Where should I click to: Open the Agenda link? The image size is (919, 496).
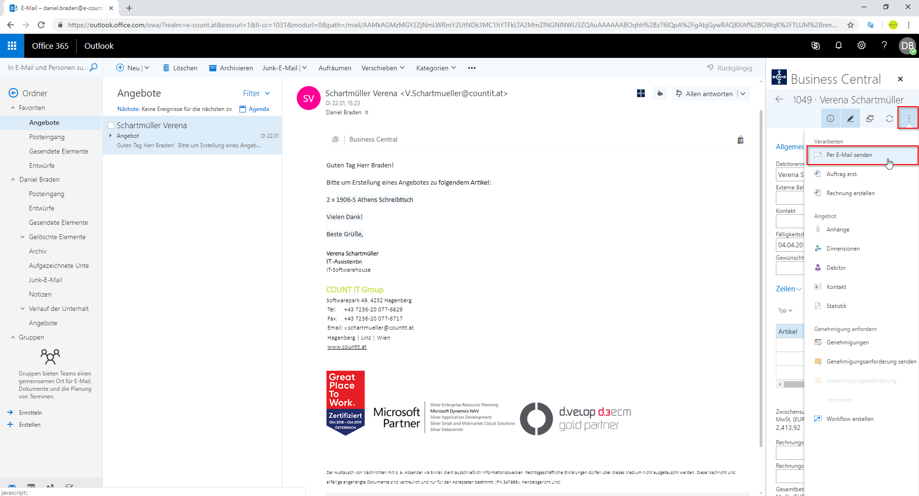[x=254, y=109]
